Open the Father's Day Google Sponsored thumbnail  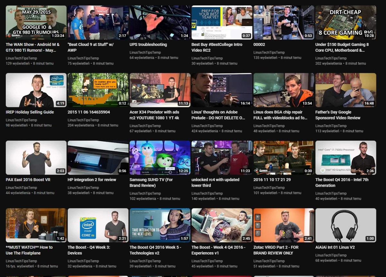point(346,90)
